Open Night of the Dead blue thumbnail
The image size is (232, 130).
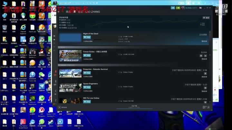[x=70, y=38]
